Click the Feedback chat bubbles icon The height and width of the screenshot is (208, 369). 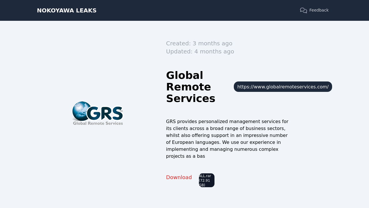click(x=303, y=10)
